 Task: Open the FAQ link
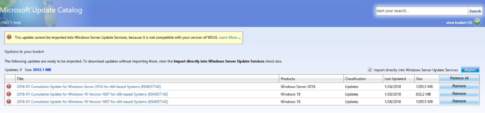5,23
